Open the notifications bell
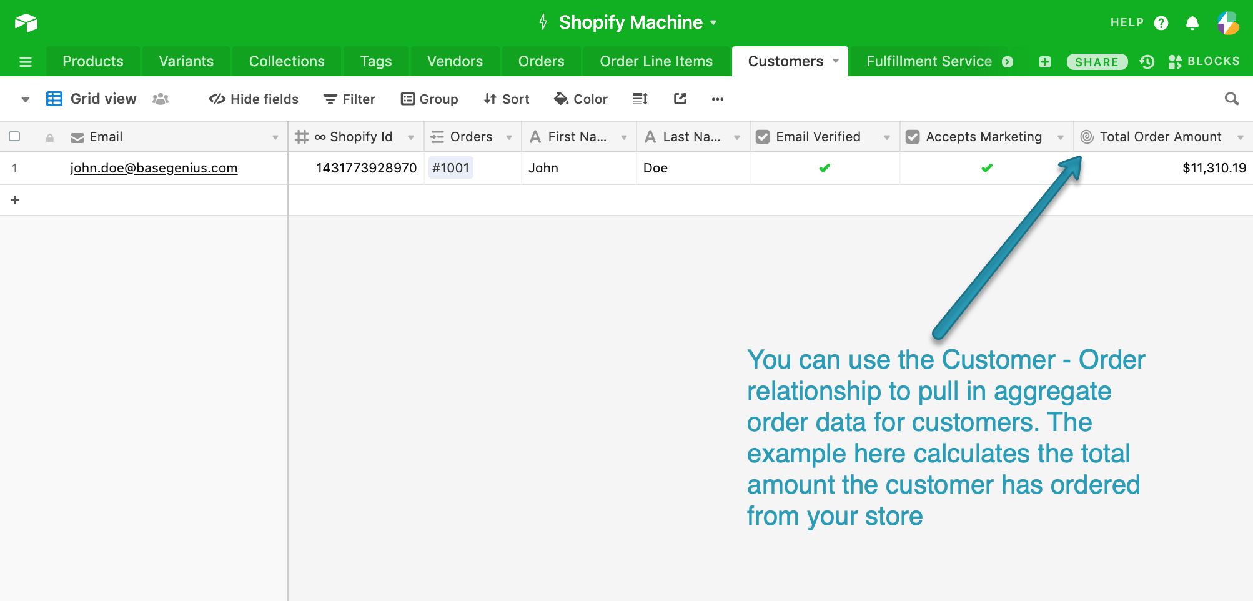This screenshot has height=601, width=1253. coord(1192,23)
